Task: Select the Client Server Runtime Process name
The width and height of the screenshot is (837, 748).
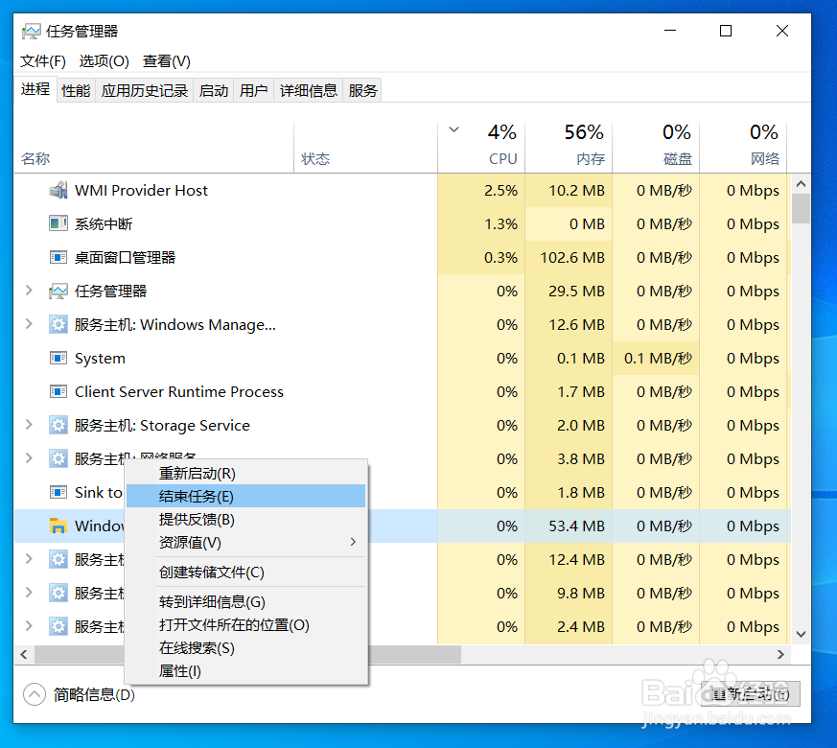Action: point(179,391)
